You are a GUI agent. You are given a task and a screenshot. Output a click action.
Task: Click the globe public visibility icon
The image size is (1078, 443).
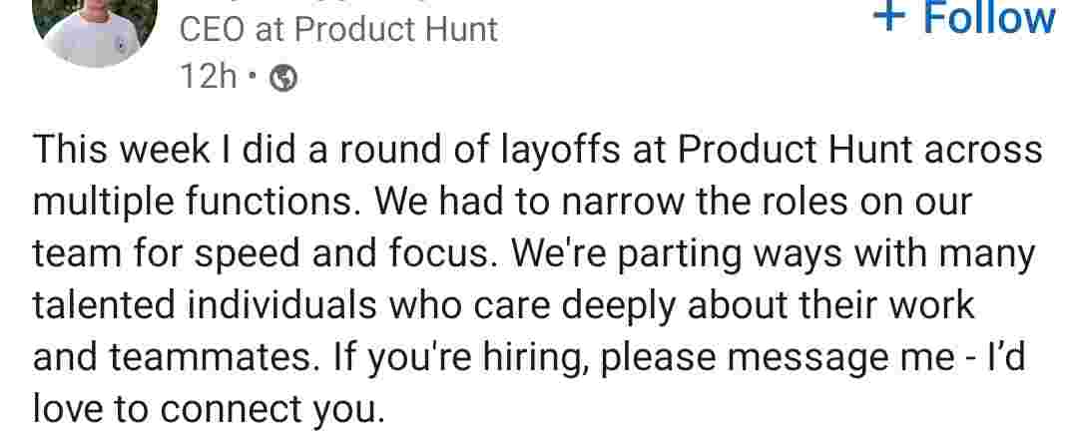(284, 78)
